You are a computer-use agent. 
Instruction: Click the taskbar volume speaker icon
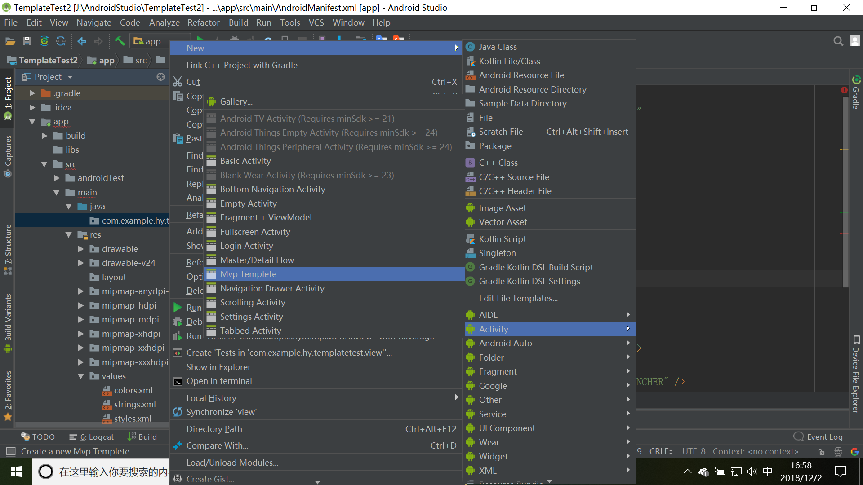tap(752, 472)
